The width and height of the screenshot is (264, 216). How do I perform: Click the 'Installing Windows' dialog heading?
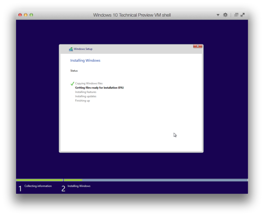85,60
